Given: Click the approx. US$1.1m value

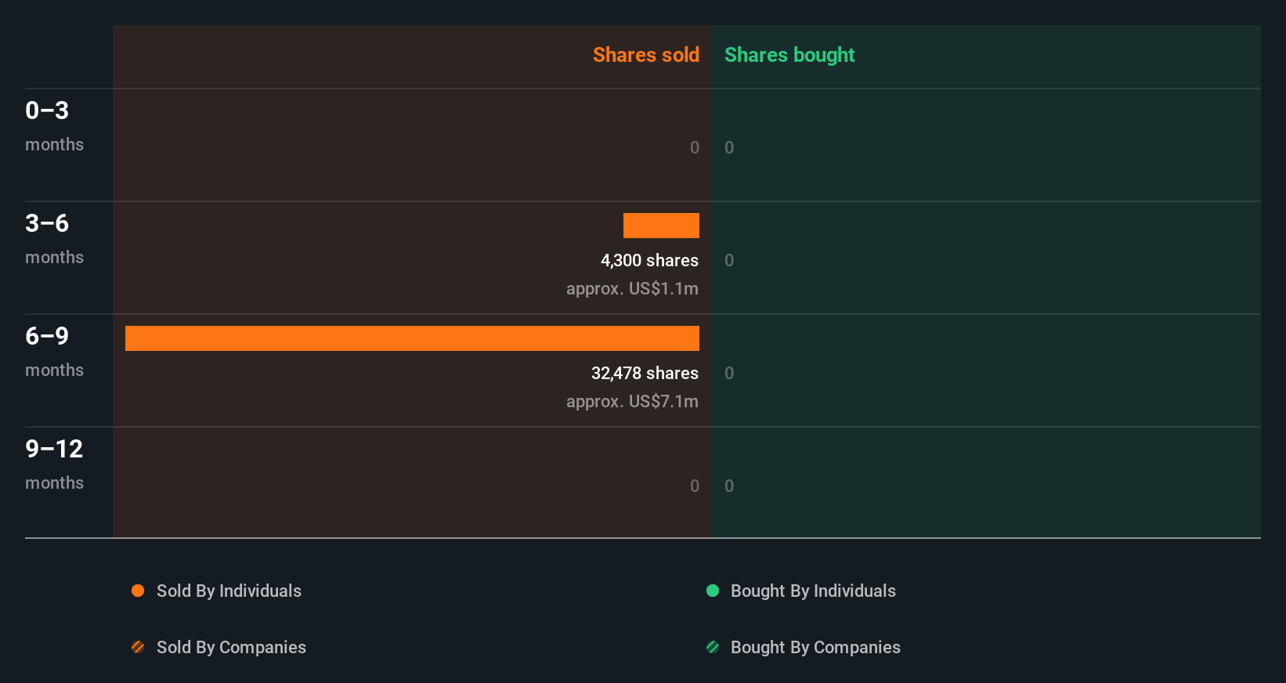Looking at the screenshot, I should [632, 288].
